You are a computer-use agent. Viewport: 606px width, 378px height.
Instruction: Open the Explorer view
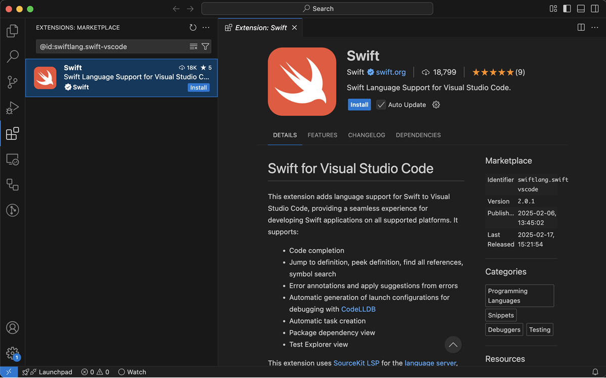pos(12,31)
